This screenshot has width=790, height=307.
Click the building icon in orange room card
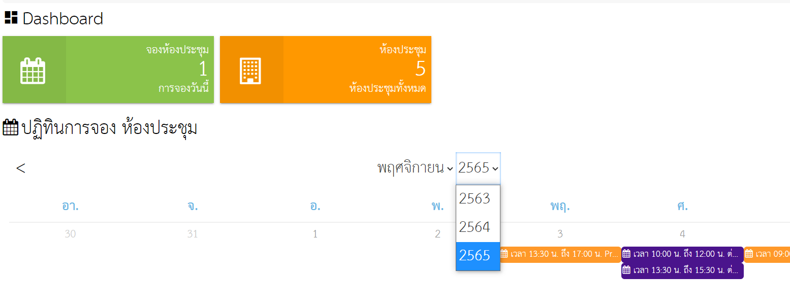click(250, 71)
